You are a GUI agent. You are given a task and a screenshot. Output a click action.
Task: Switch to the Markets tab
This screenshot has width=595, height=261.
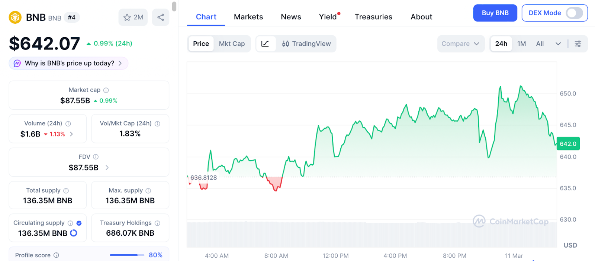point(248,17)
